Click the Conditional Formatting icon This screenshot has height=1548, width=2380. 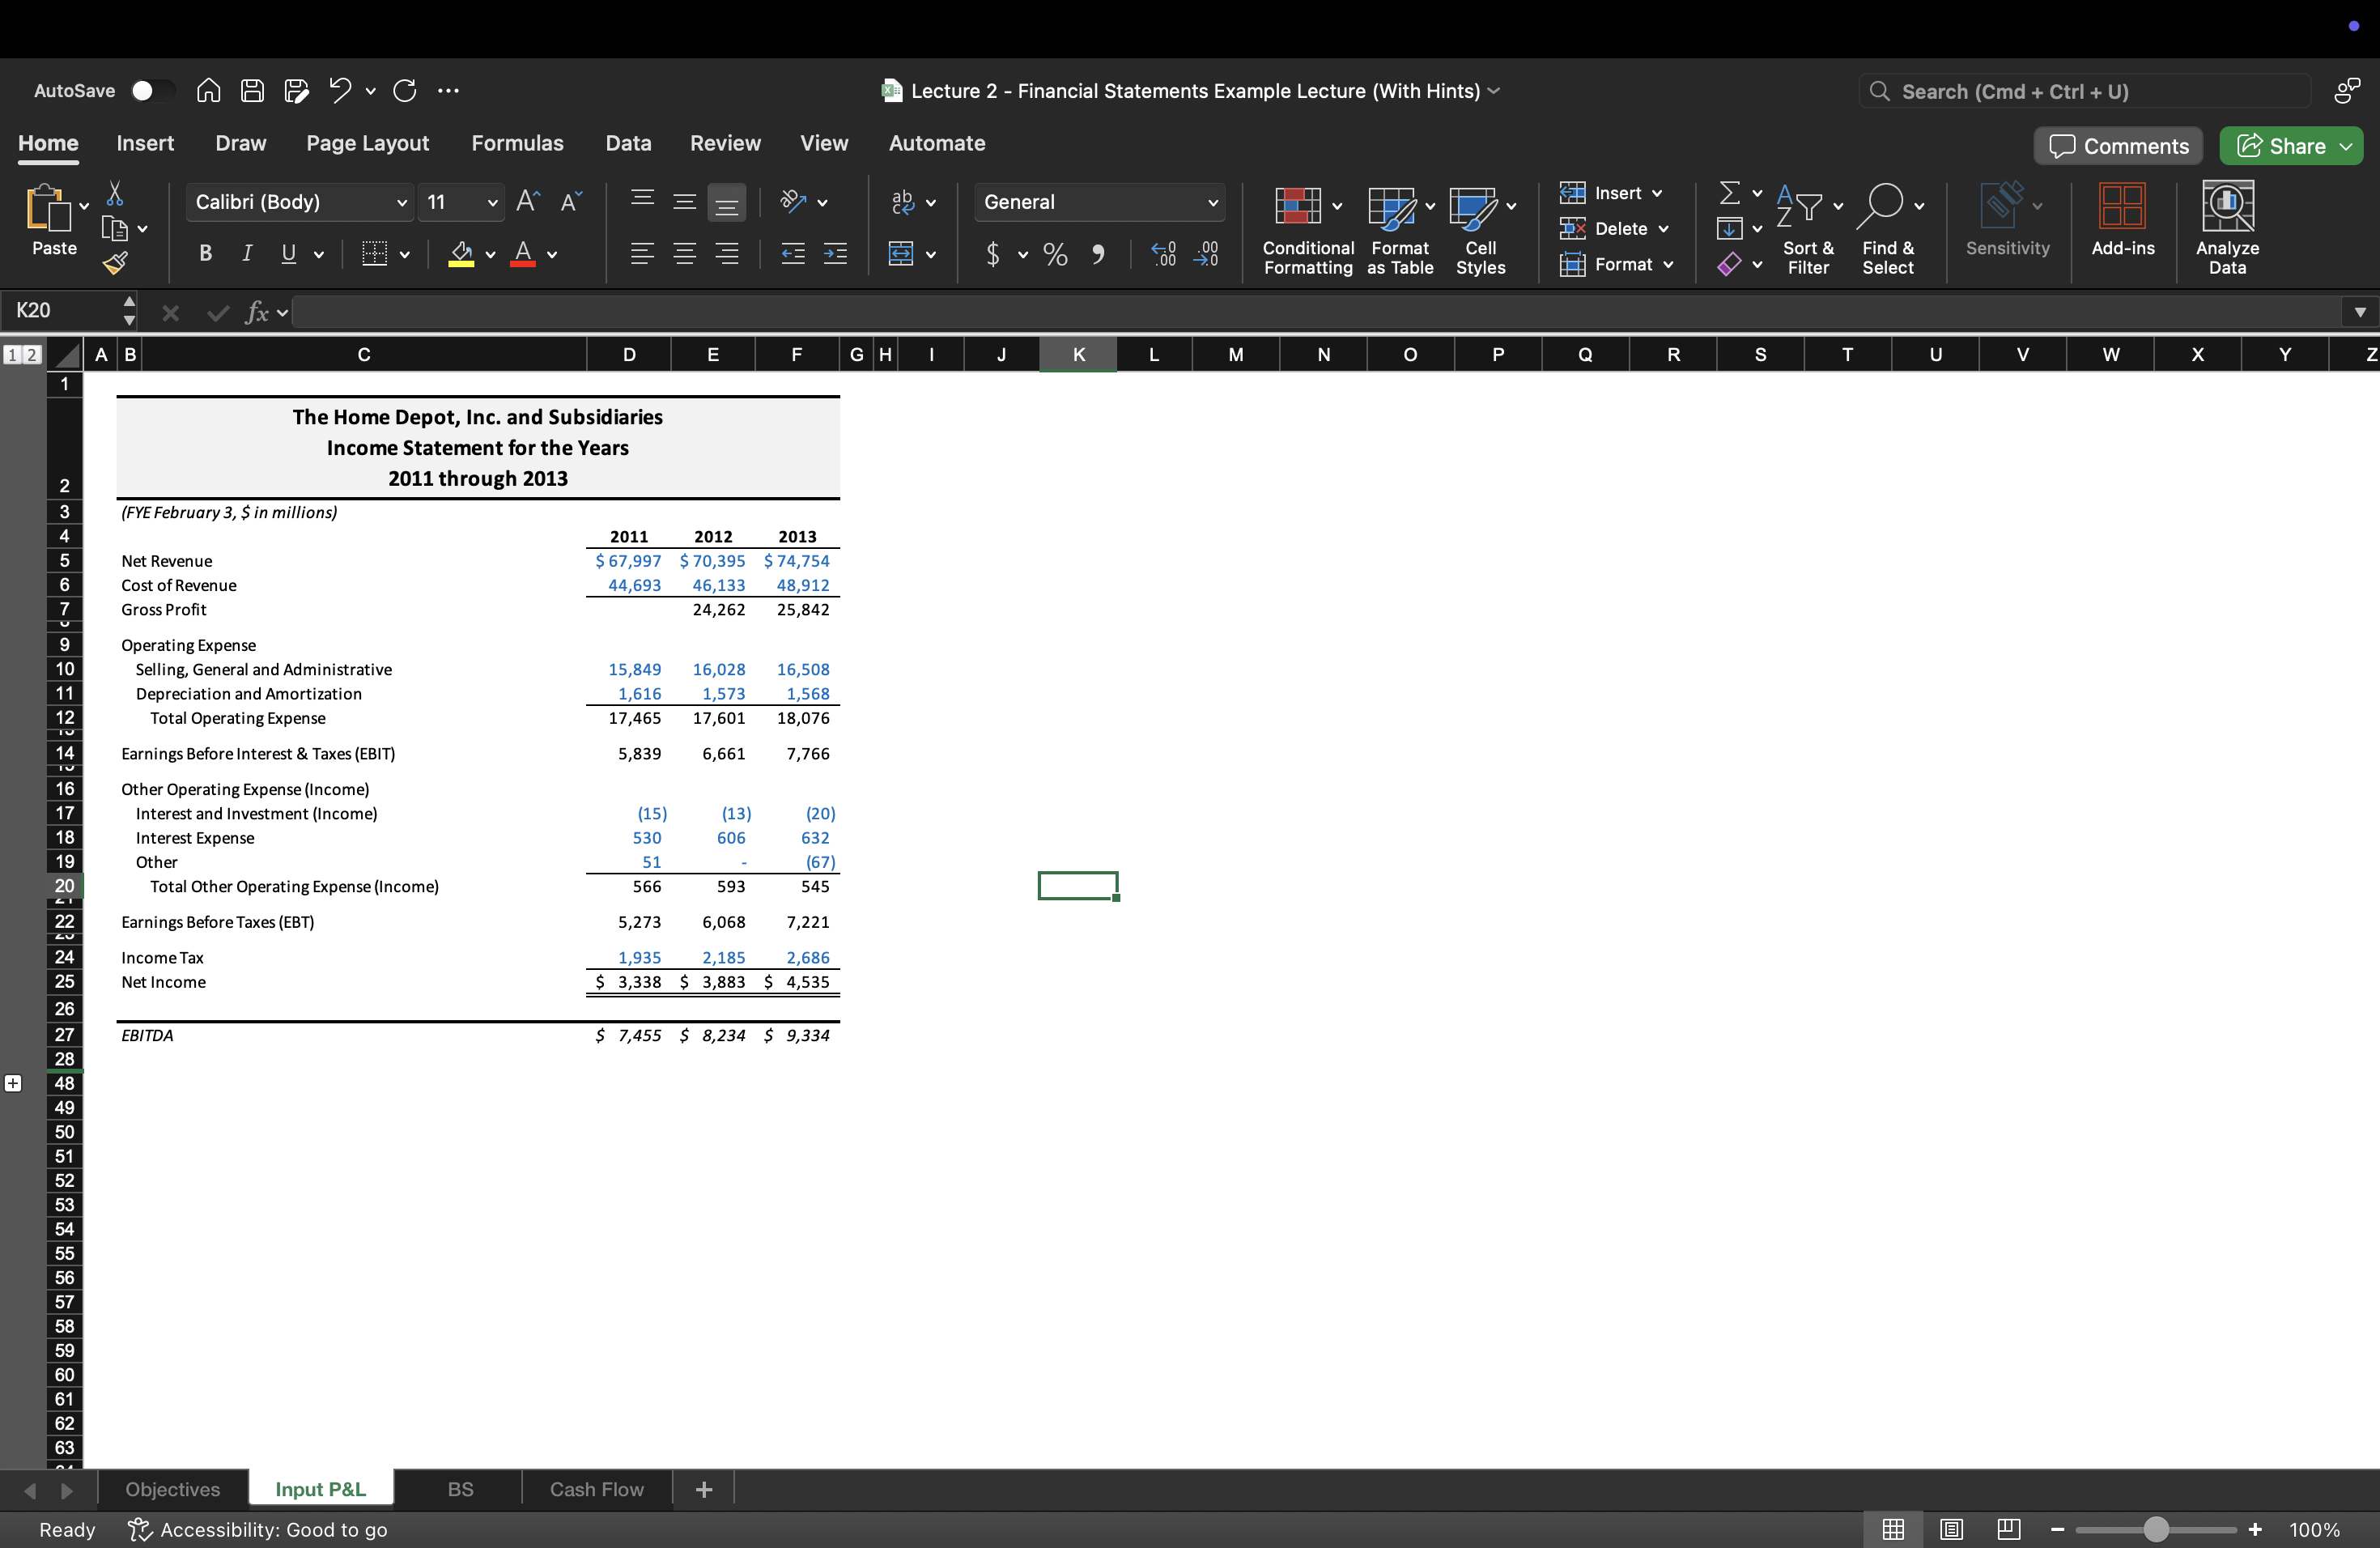(x=1298, y=206)
